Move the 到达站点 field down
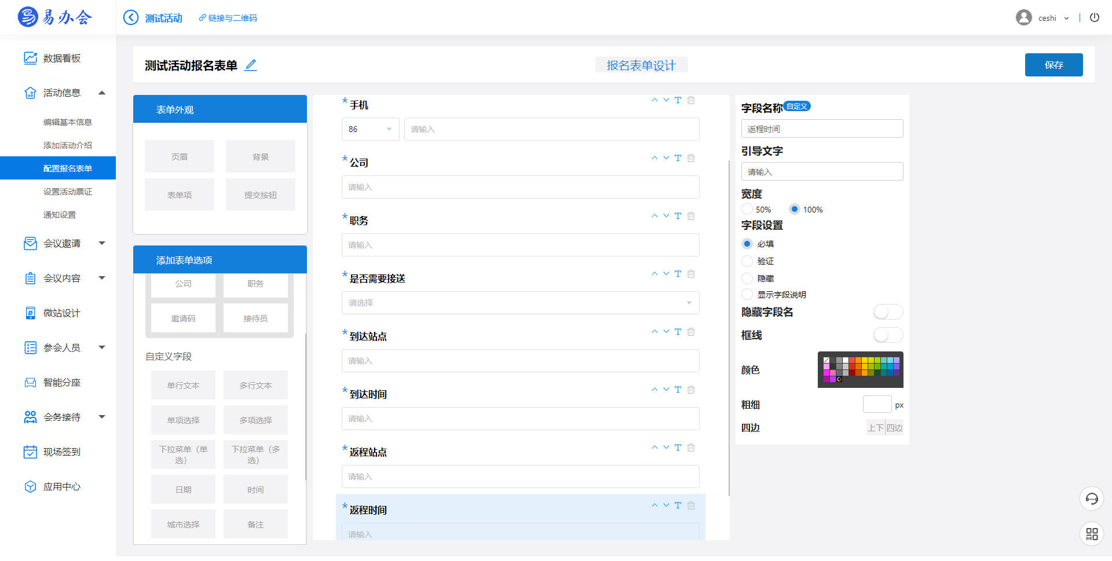Viewport: 1112px width, 561px height. coord(666,332)
